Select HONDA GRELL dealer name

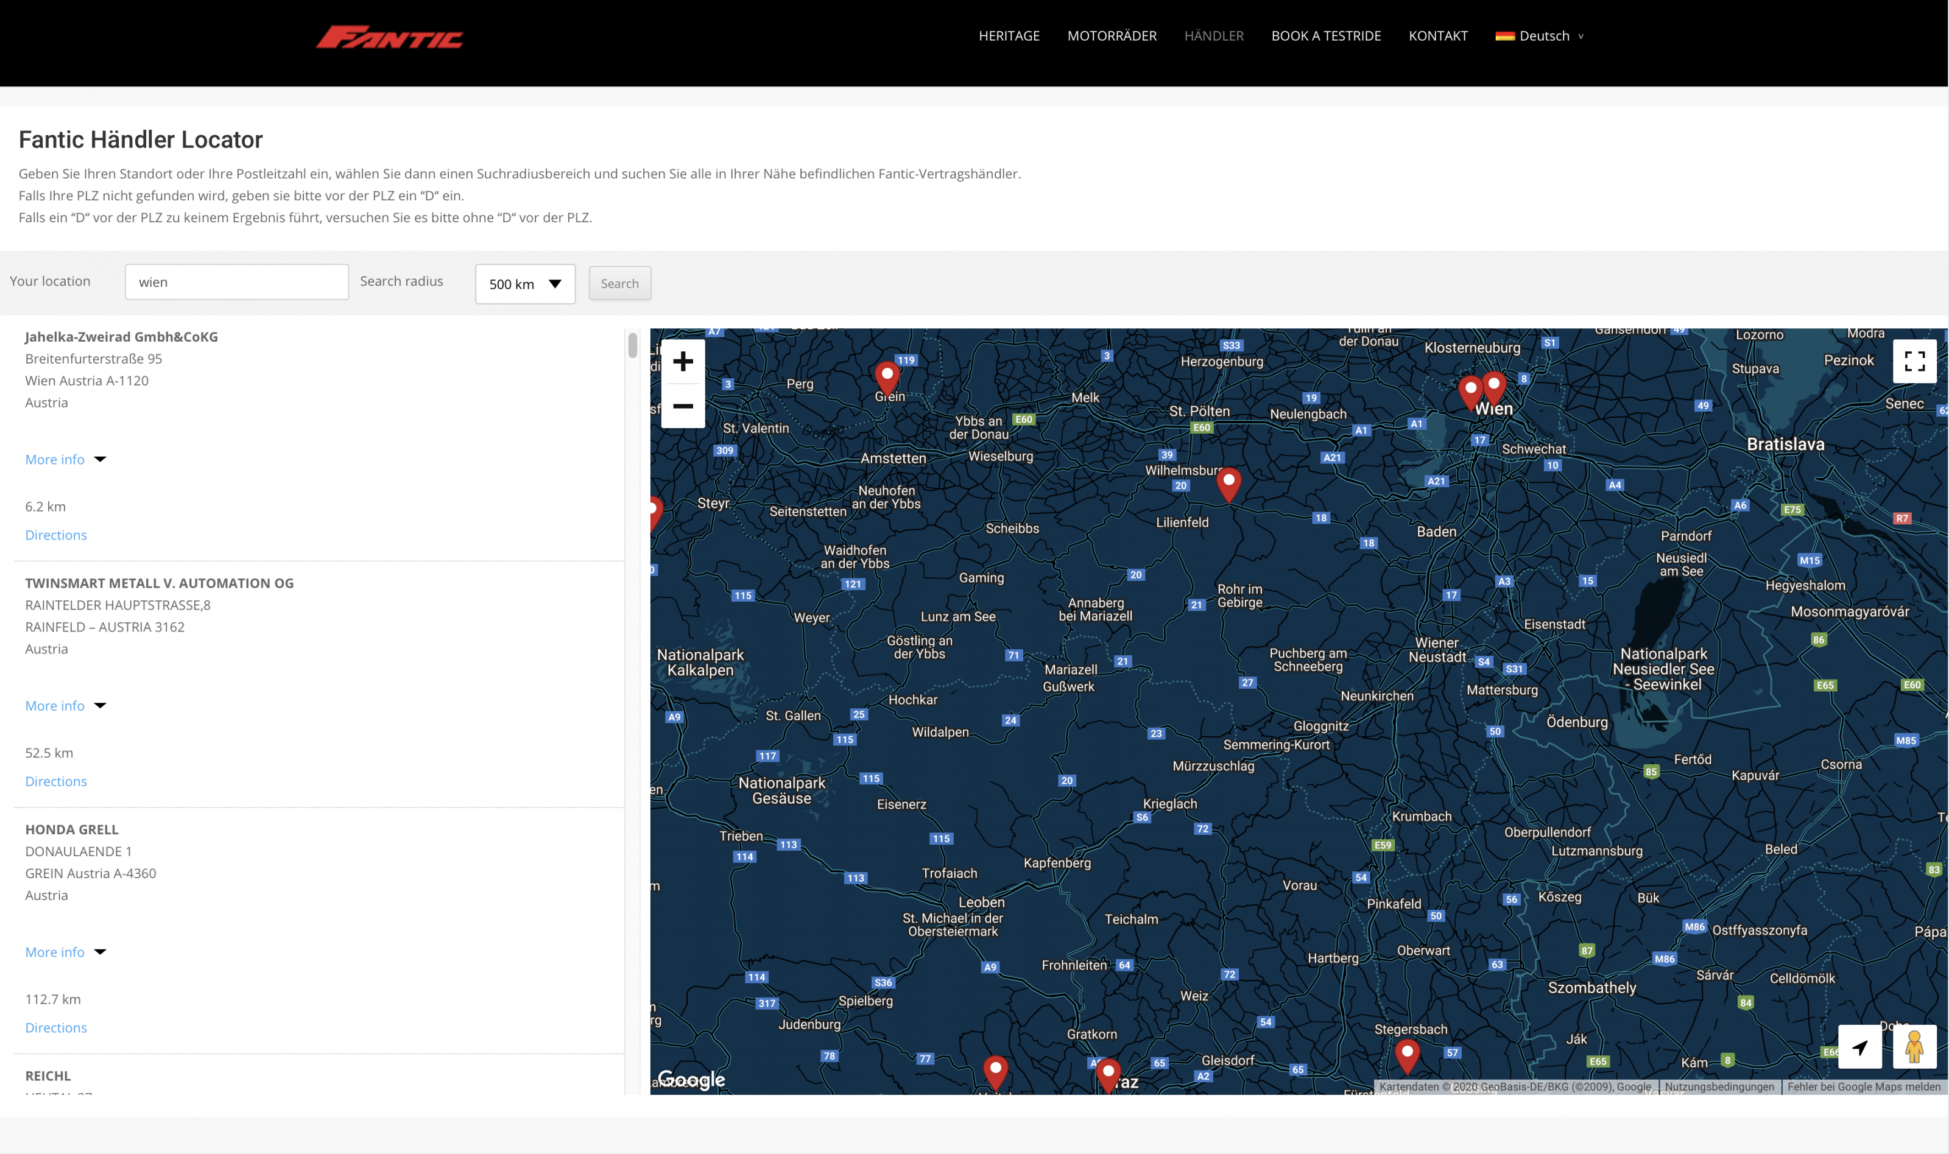tap(71, 830)
